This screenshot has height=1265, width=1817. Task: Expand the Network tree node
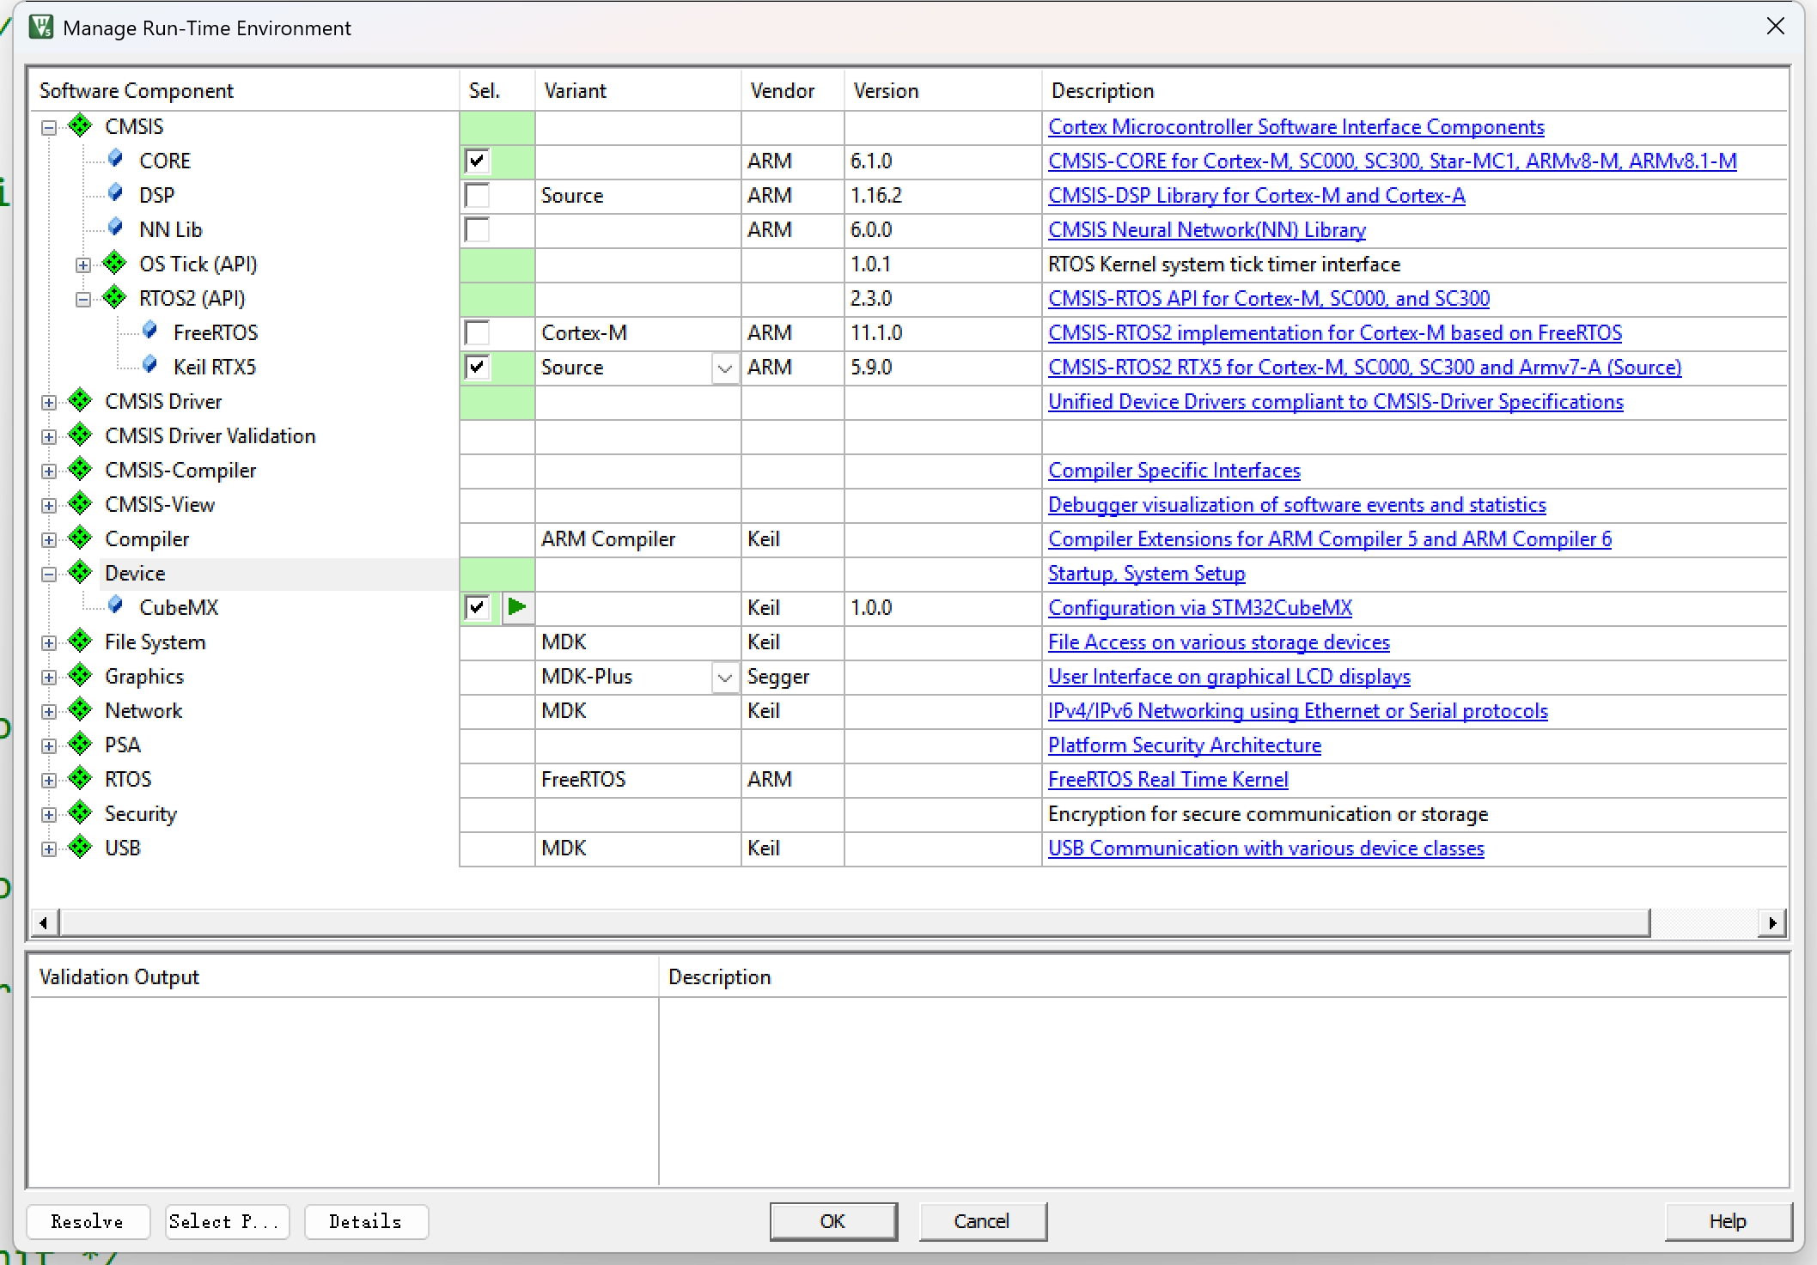tap(49, 711)
